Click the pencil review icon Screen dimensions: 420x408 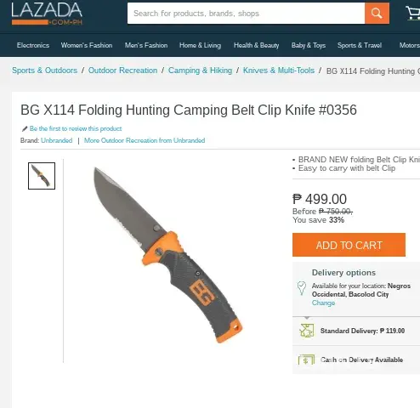point(25,129)
